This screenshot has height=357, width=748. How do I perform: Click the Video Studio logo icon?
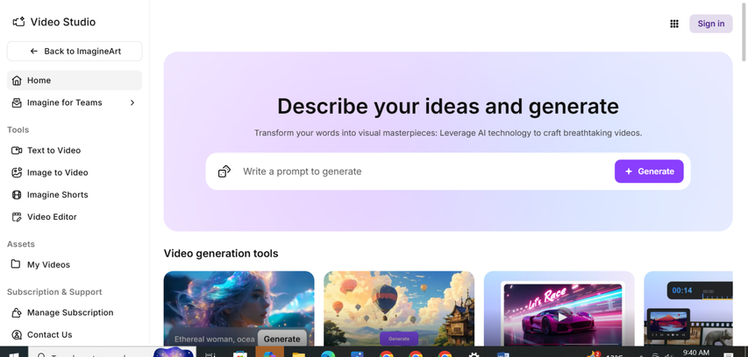click(18, 22)
